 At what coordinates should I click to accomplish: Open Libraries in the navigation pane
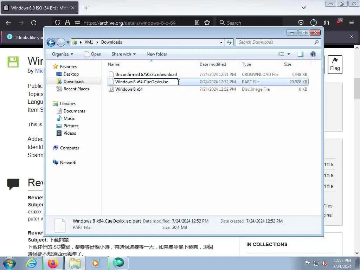click(68, 104)
